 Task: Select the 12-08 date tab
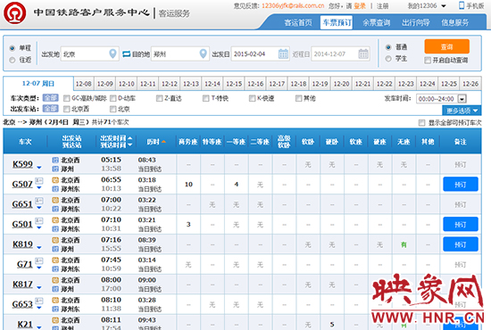coord(84,84)
